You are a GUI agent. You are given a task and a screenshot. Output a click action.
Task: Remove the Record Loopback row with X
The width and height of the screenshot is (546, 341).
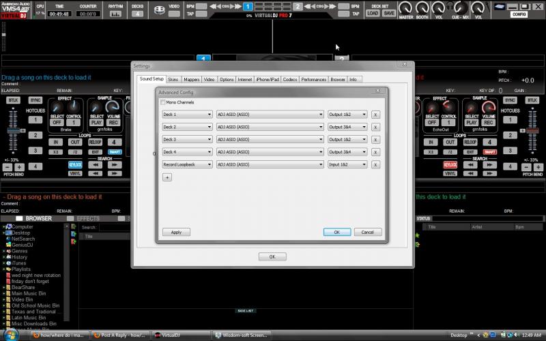[x=375, y=165]
